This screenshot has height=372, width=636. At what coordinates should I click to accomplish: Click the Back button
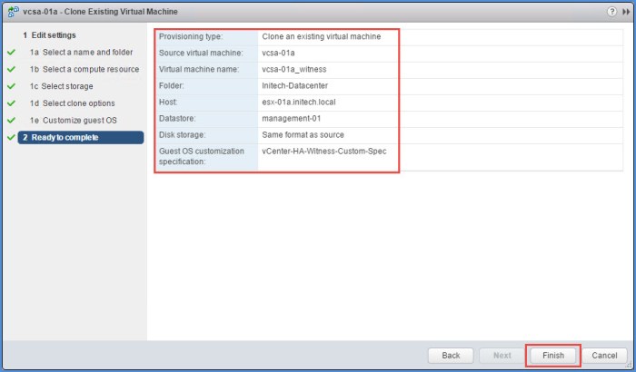[x=451, y=355]
